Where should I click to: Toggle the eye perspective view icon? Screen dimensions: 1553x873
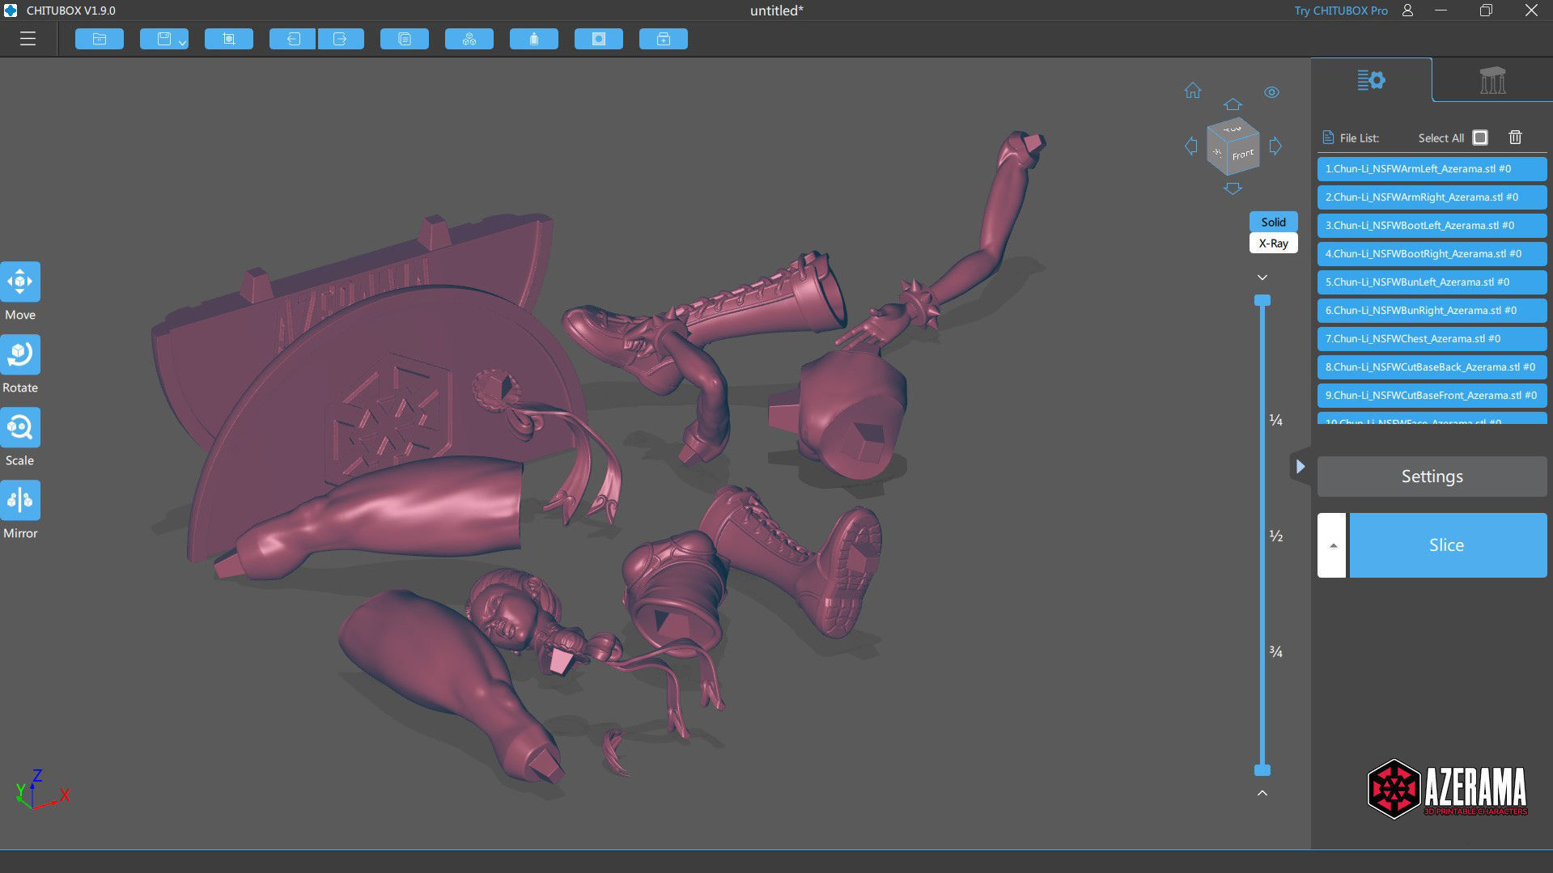pyautogui.click(x=1272, y=92)
